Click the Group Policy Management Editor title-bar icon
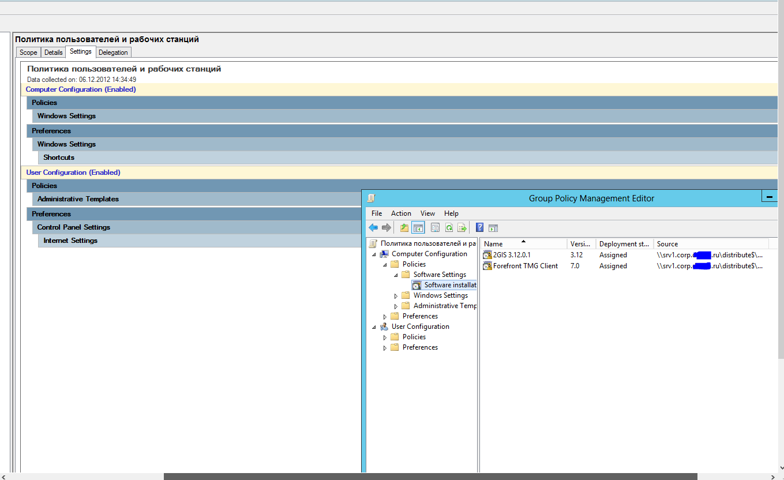 (x=371, y=198)
